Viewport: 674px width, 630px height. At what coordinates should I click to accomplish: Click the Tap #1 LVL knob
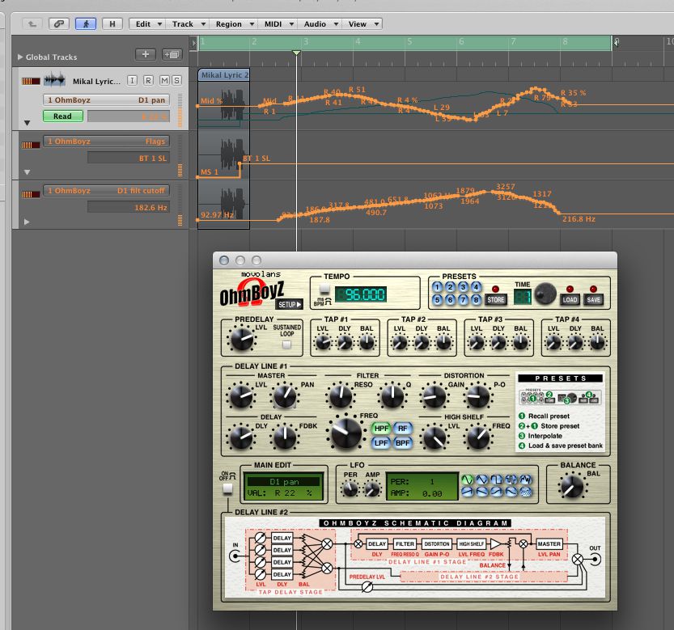(x=323, y=343)
